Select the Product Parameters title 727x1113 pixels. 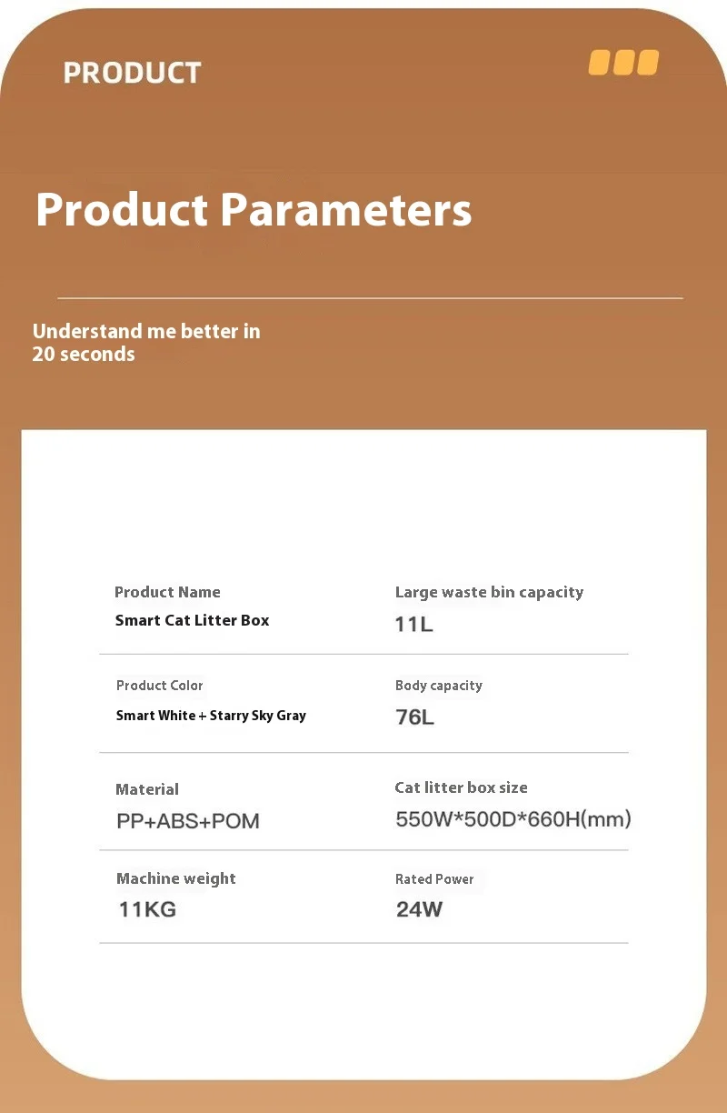click(254, 209)
